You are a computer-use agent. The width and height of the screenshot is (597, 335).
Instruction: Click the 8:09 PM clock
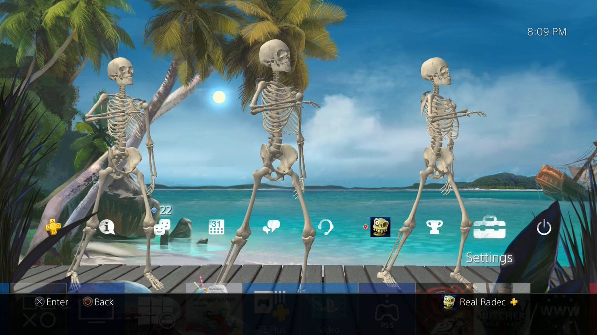[x=547, y=32]
